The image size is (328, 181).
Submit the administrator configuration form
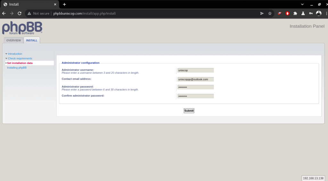(x=189, y=111)
